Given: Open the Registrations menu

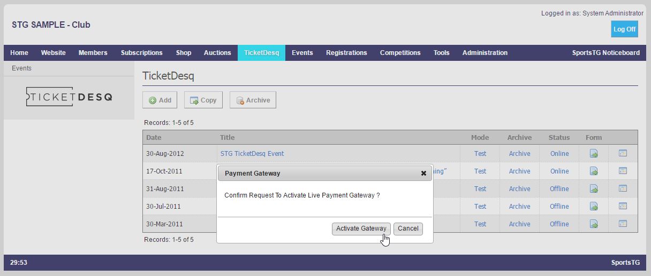Looking at the screenshot, I should pos(346,53).
